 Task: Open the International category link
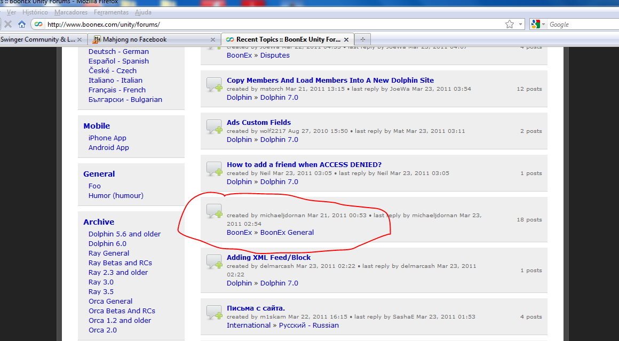249,325
